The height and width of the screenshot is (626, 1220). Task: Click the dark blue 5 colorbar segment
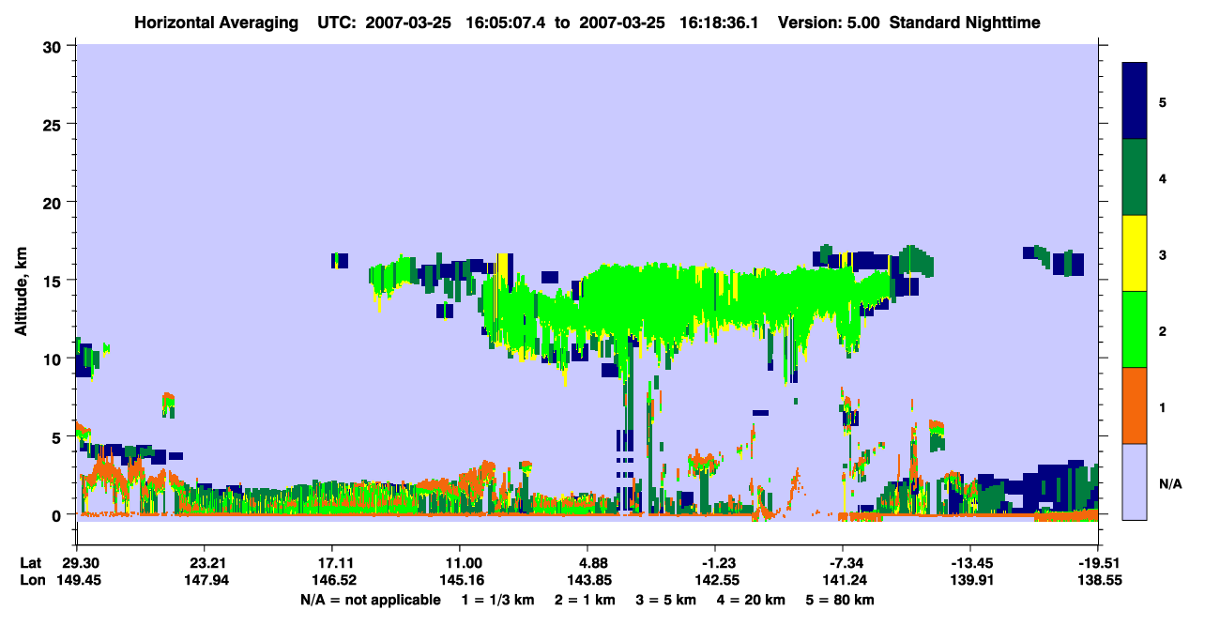click(1135, 101)
